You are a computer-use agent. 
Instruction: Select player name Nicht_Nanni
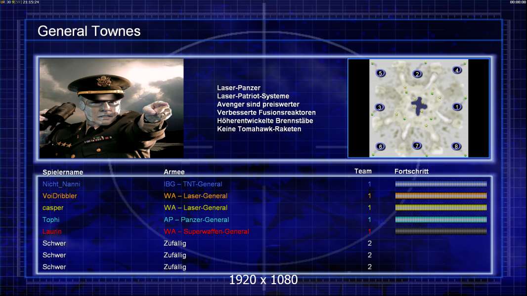pyautogui.click(x=61, y=184)
